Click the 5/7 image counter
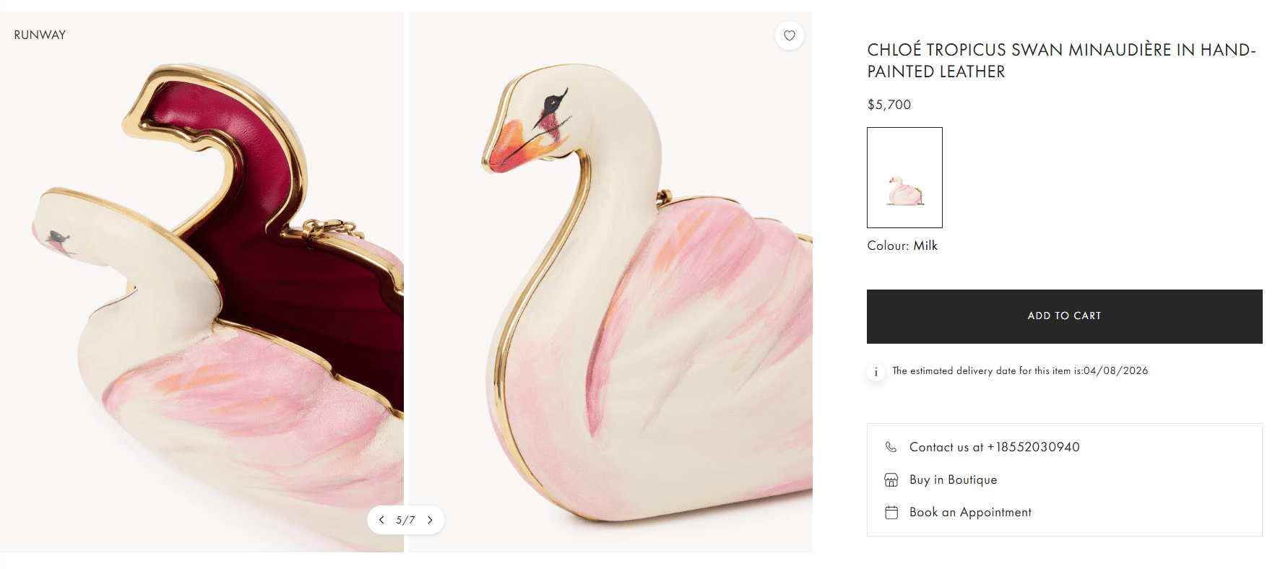Screen dimensions: 1275x569 tap(405, 520)
